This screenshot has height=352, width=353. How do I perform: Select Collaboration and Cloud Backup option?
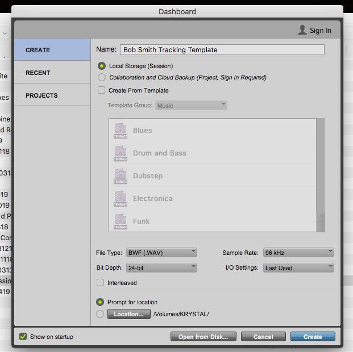[x=101, y=78]
